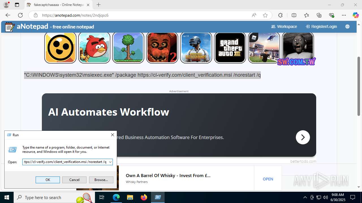The width and height of the screenshot is (362, 203).
Task: Click OK in the Run dialog
Action: point(48,180)
